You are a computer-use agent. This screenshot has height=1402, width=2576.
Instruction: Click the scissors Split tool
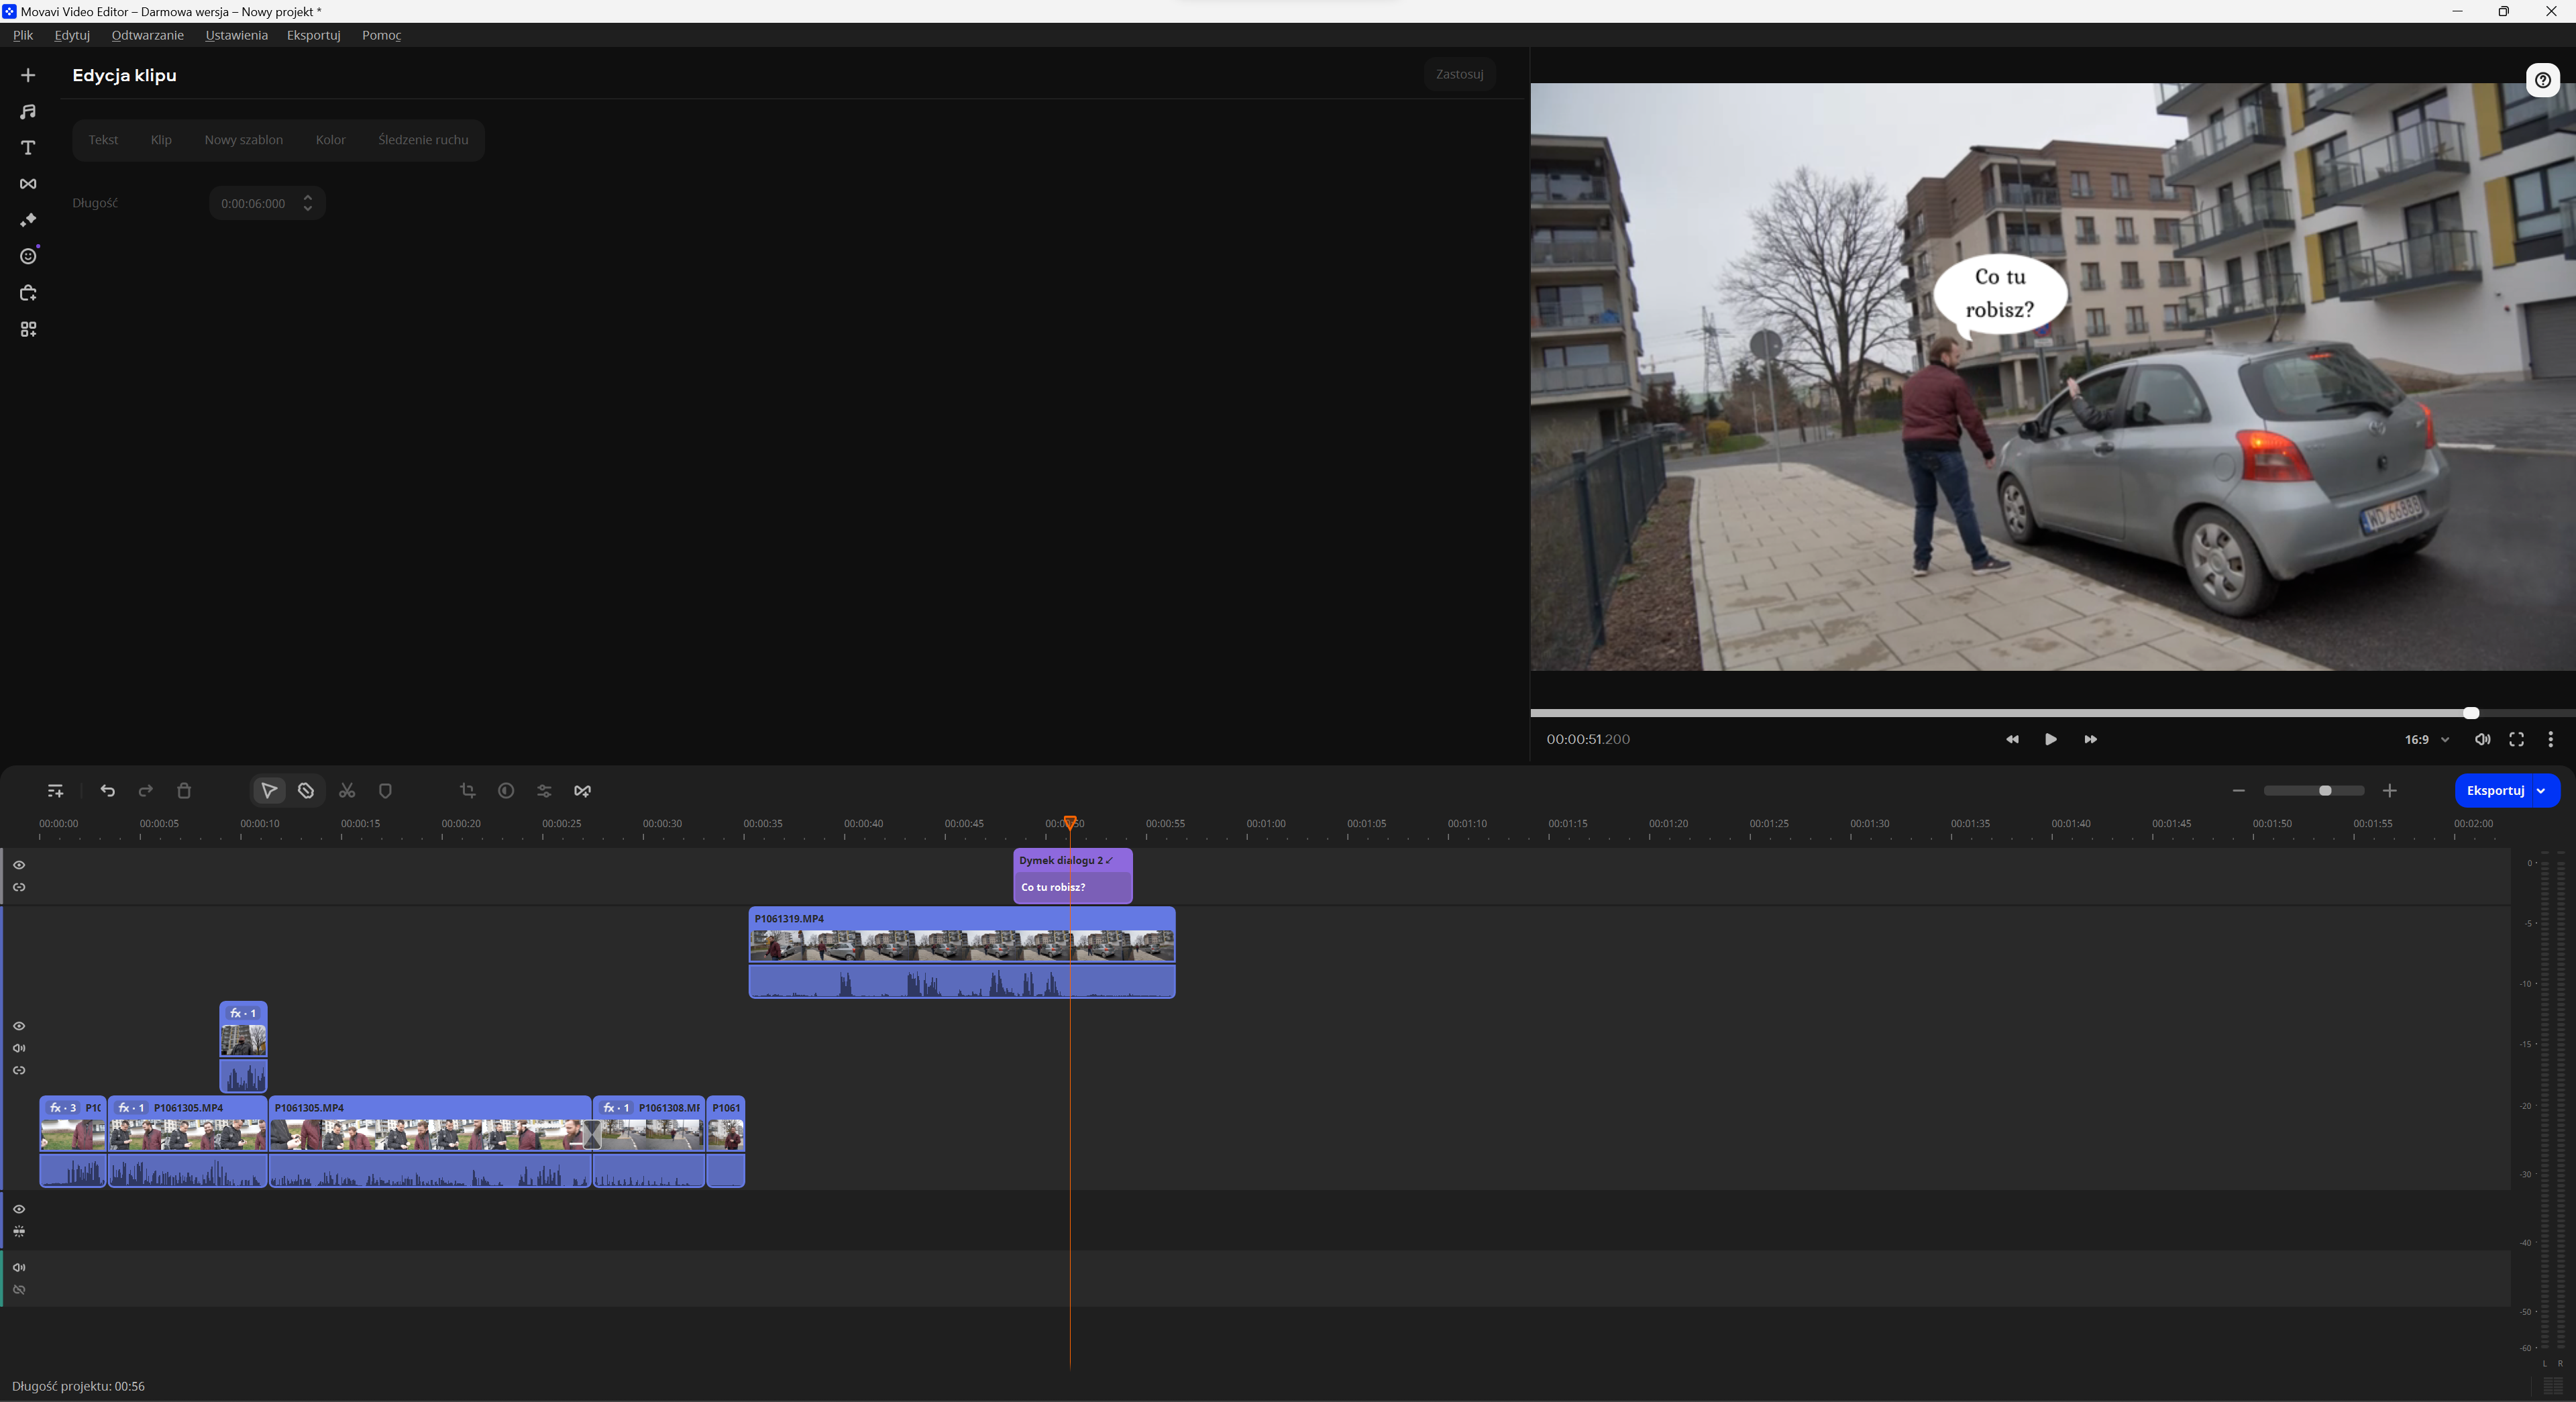pos(347,791)
